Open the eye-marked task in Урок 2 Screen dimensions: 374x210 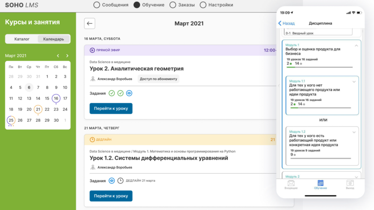[129, 93]
